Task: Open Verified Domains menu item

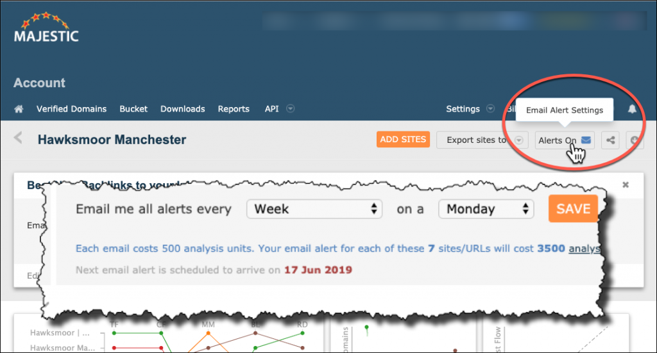Action: click(71, 109)
